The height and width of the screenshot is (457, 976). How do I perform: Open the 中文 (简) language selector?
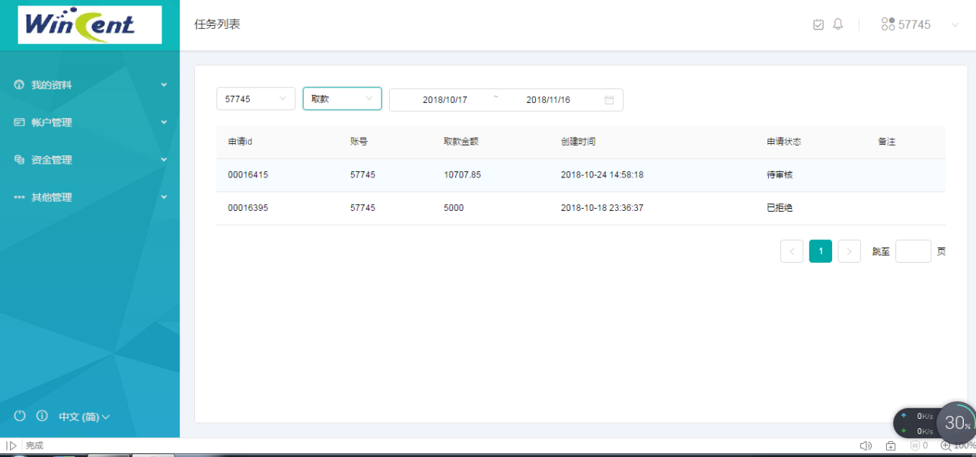[x=84, y=417]
